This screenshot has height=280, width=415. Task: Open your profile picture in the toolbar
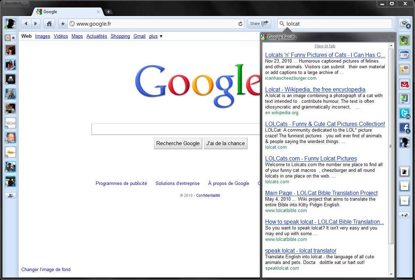point(10,24)
